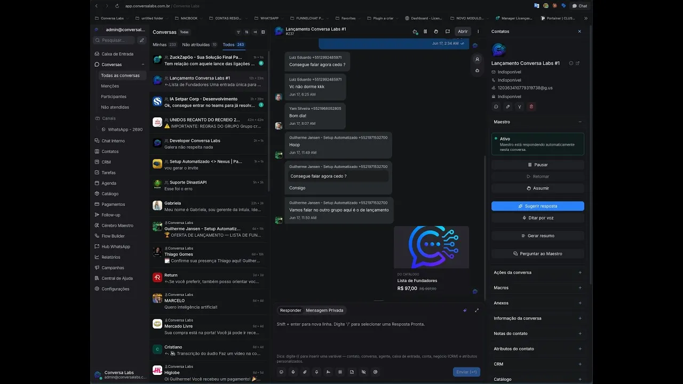
Task: Switch to Mensagem Privada mode
Action: (324, 310)
